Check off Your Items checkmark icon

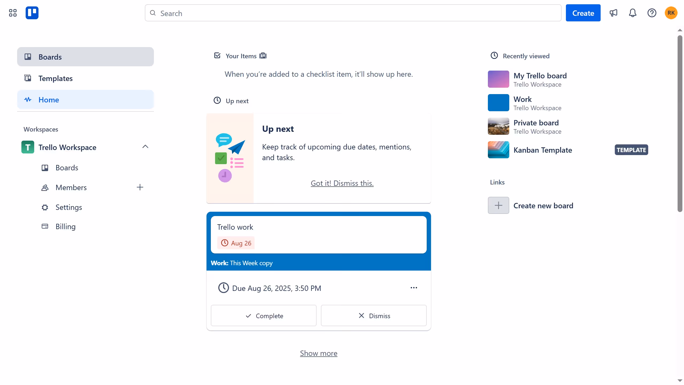[217, 55]
